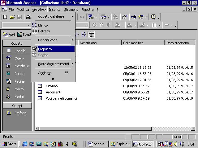Select Maschere in the Oggetti bar
The height and width of the screenshot is (148, 198).
pyautogui.click(x=17, y=66)
